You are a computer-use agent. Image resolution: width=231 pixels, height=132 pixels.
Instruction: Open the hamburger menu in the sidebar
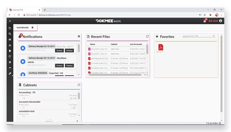[10, 21]
